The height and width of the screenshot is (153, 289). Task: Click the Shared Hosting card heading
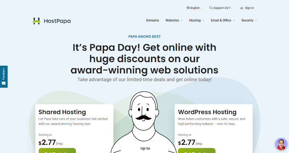point(62,112)
